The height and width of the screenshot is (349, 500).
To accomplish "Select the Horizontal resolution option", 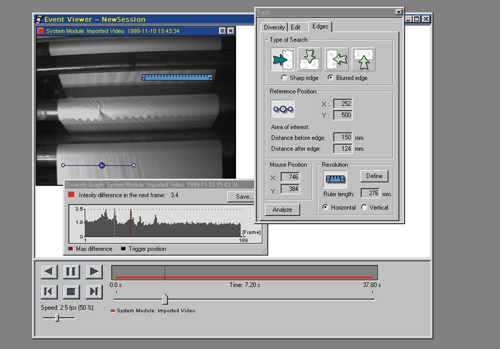I will pyautogui.click(x=325, y=207).
